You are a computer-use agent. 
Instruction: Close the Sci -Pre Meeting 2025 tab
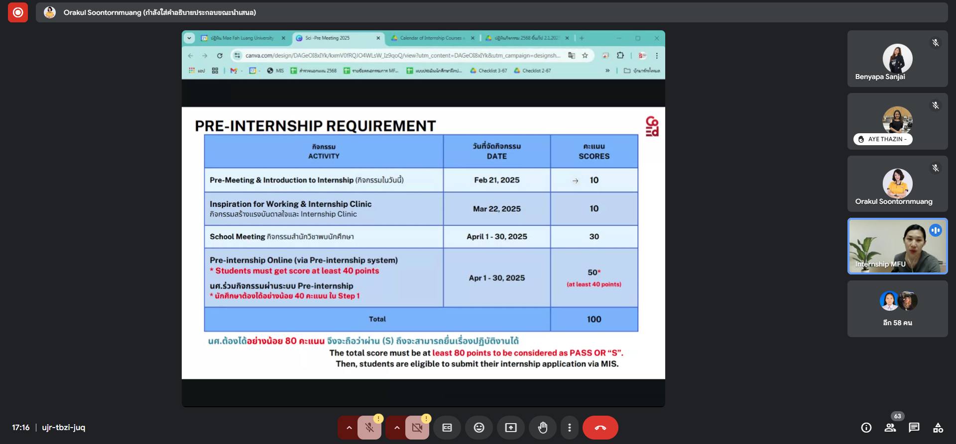pyautogui.click(x=378, y=38)
